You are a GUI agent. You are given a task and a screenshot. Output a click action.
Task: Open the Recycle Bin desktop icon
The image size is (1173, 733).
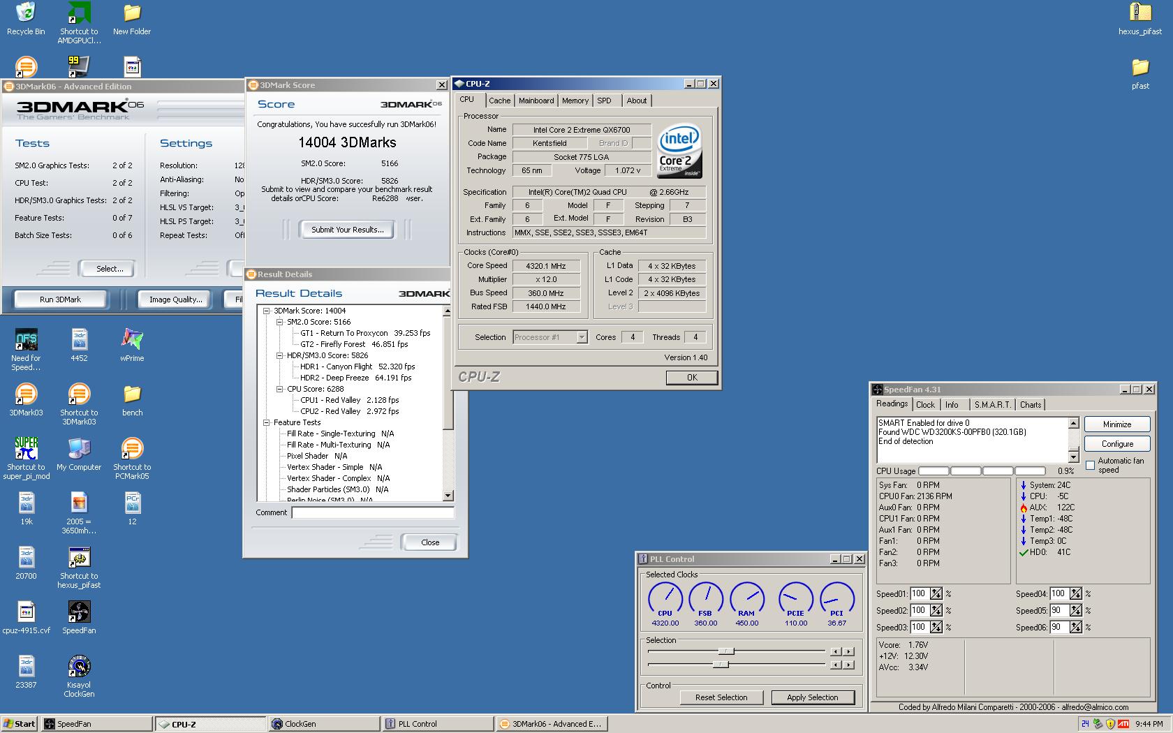(x=26, y=19)
